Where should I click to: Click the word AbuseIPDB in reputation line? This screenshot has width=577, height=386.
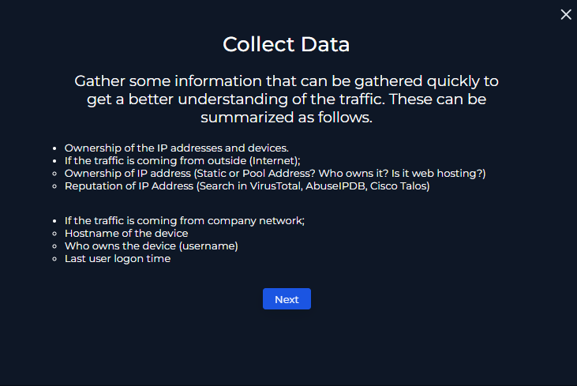(335, 186)
